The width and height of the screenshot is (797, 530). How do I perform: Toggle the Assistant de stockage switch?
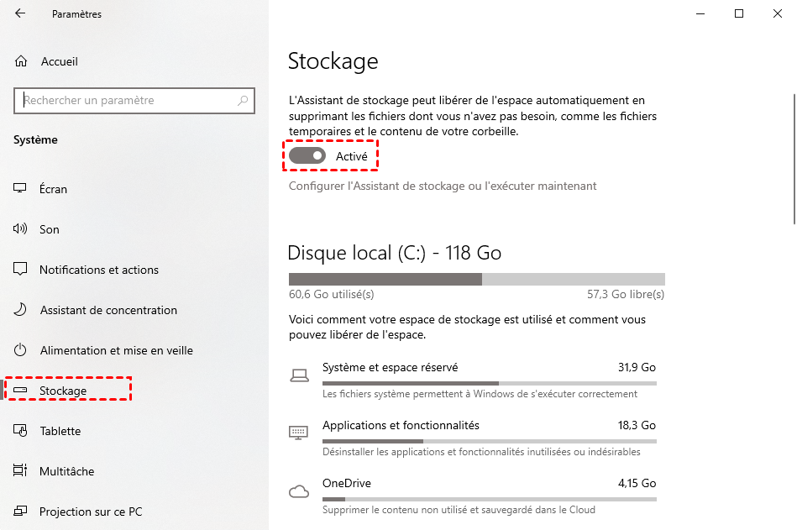pyautogui.click(x=307, y=156)
